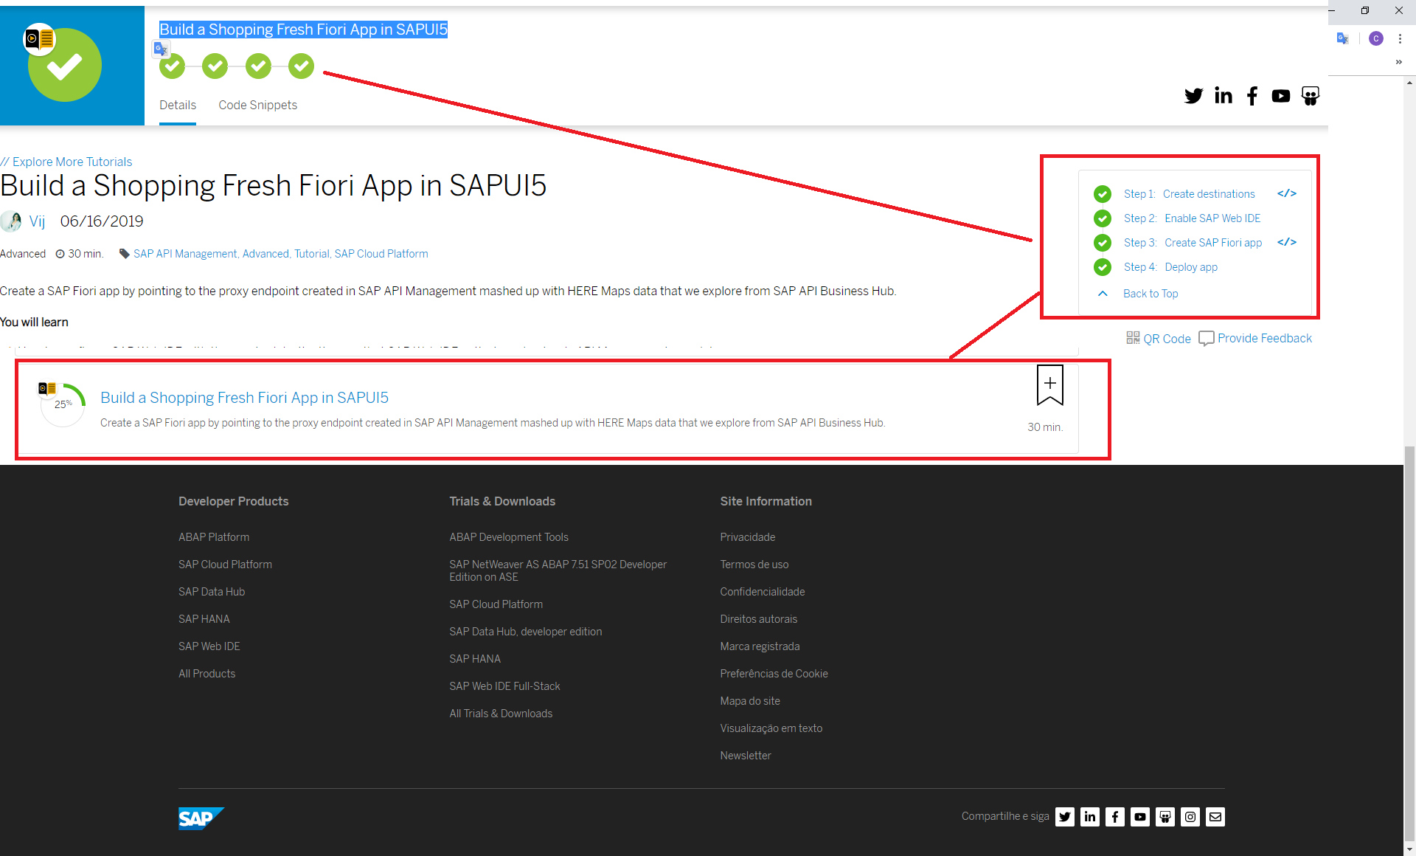Open the SAP Cloud Platform tag link
This screenshot has width=1416, height=856.
tap(381, 253)
